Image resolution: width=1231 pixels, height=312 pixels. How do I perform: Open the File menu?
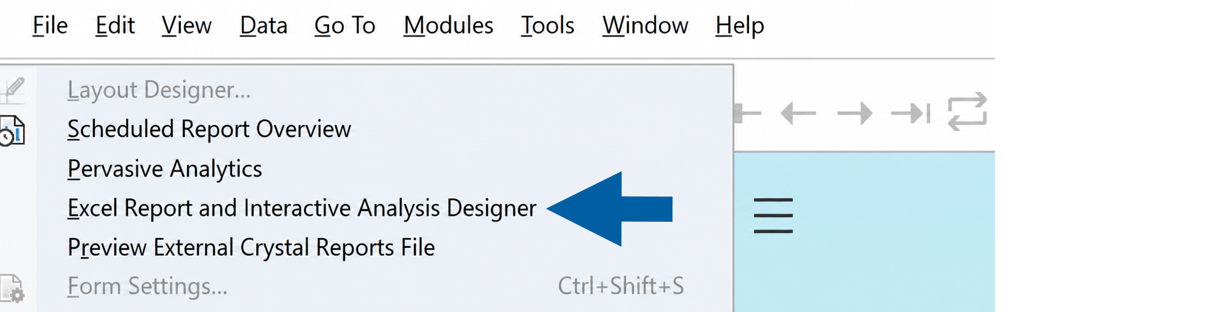50,25
